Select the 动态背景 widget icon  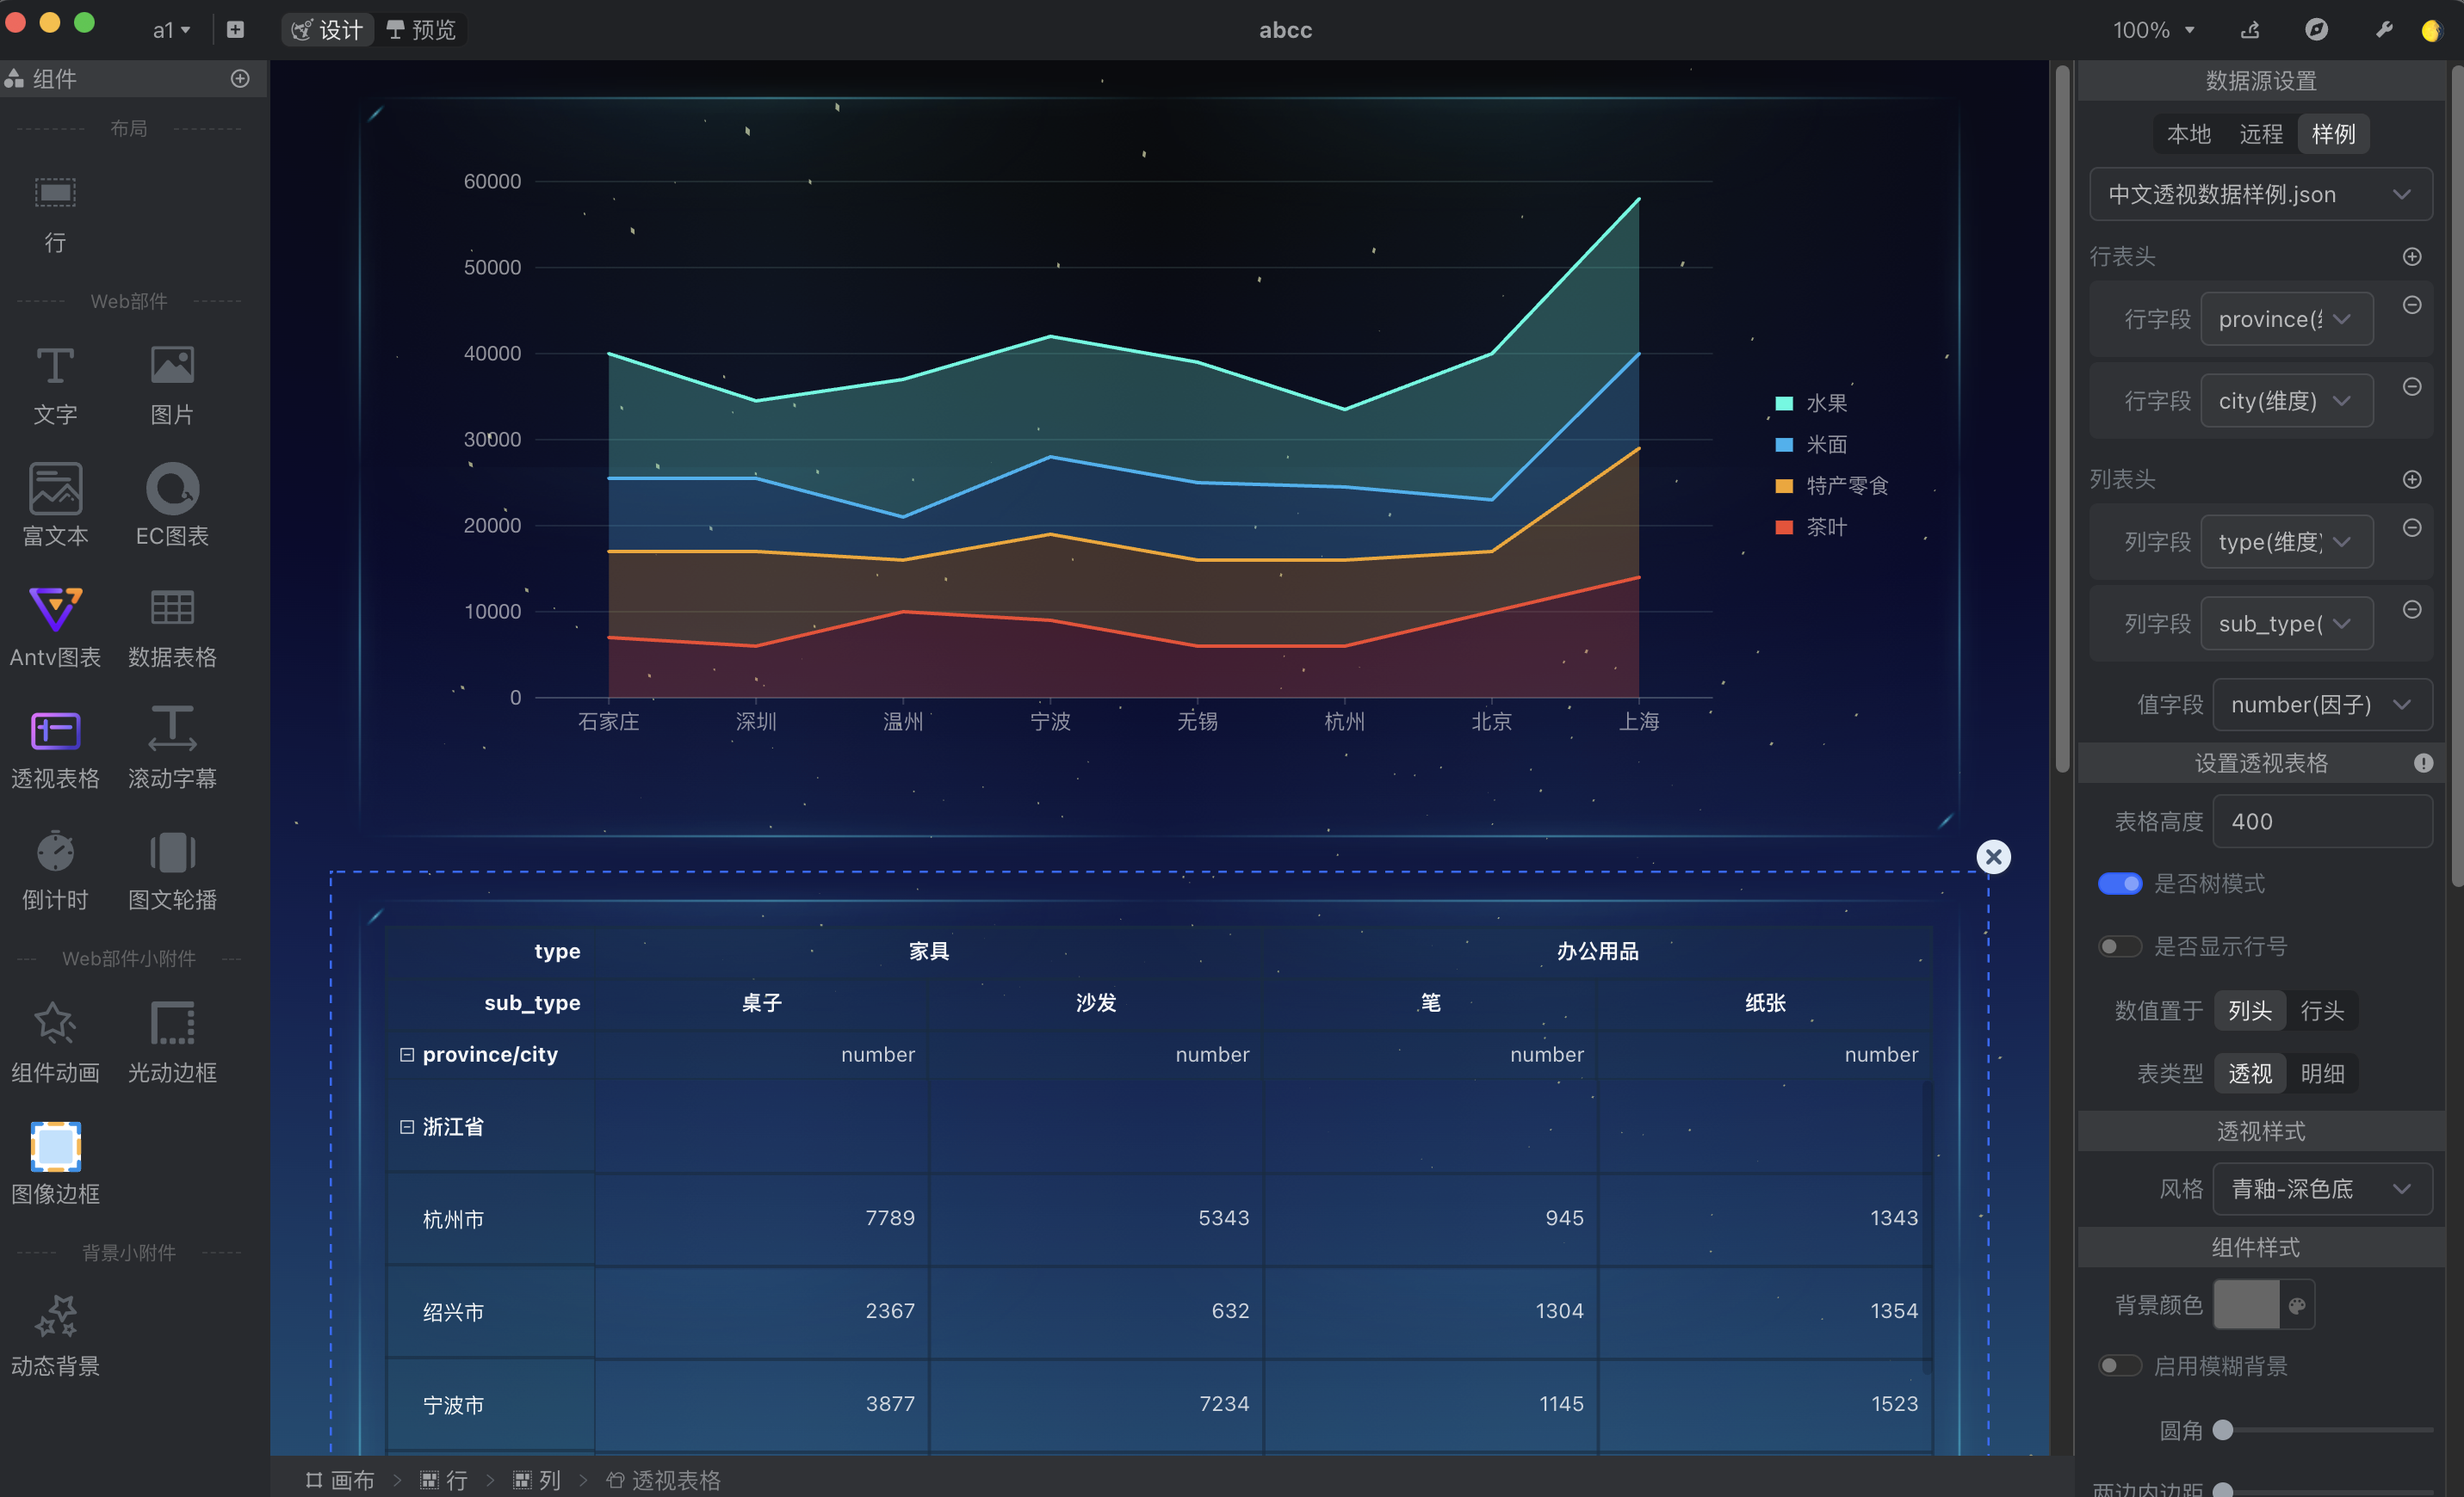pyautogui.click(x=55, y=1317)
